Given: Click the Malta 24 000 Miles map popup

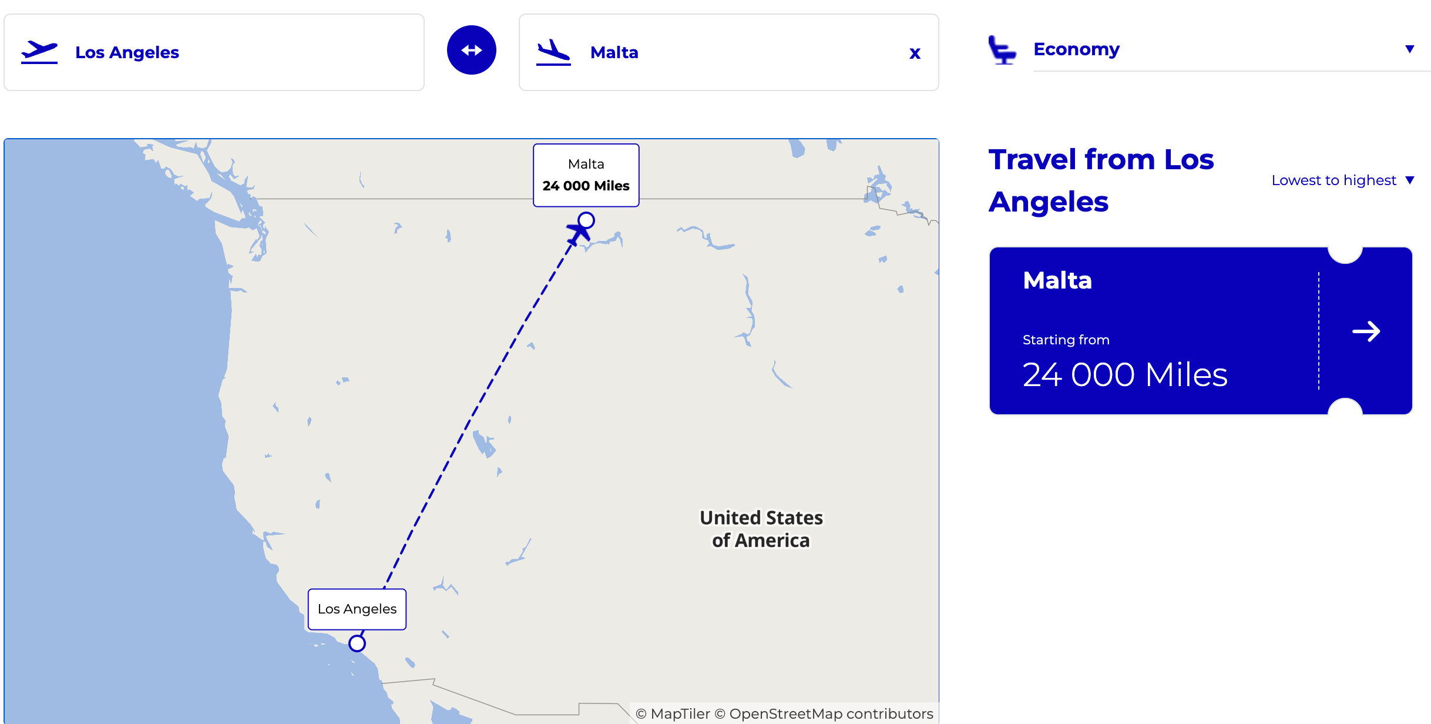Looking at the screenshot, I should click(586, 175).
